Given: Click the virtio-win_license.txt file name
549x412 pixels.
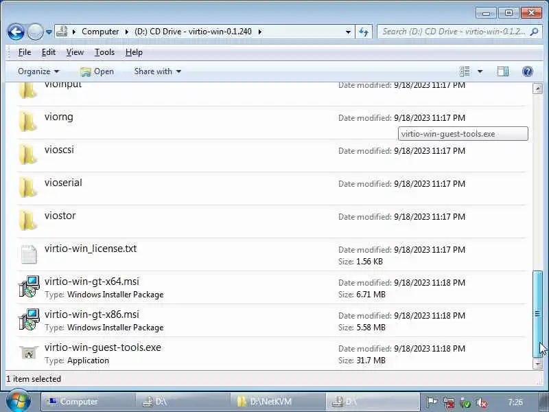Looking at the screenshot, I should [x=91, y=249].
